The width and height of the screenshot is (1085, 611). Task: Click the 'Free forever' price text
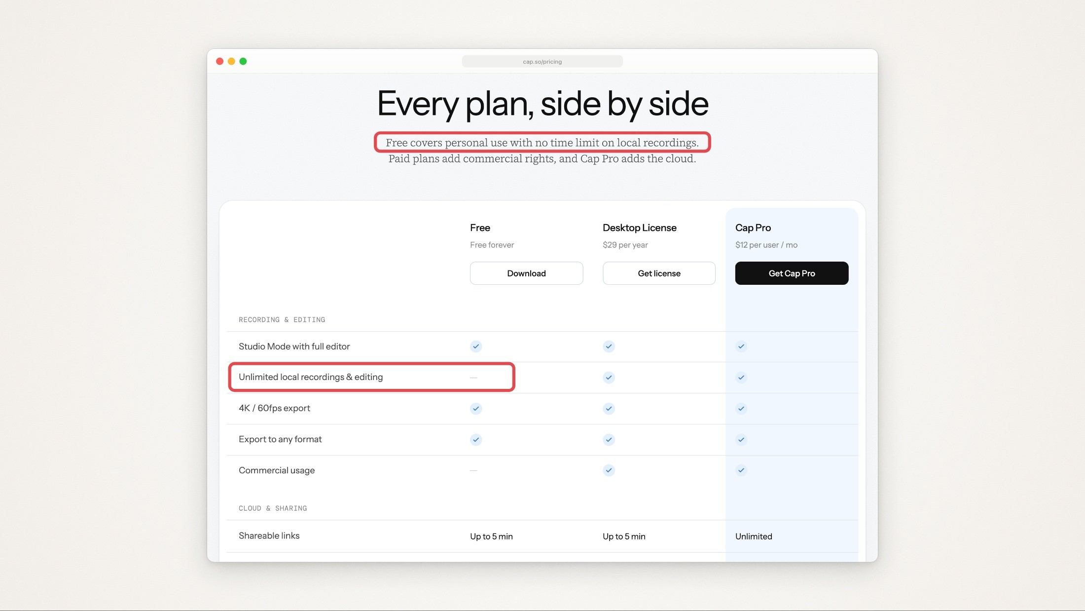(492, 245)
